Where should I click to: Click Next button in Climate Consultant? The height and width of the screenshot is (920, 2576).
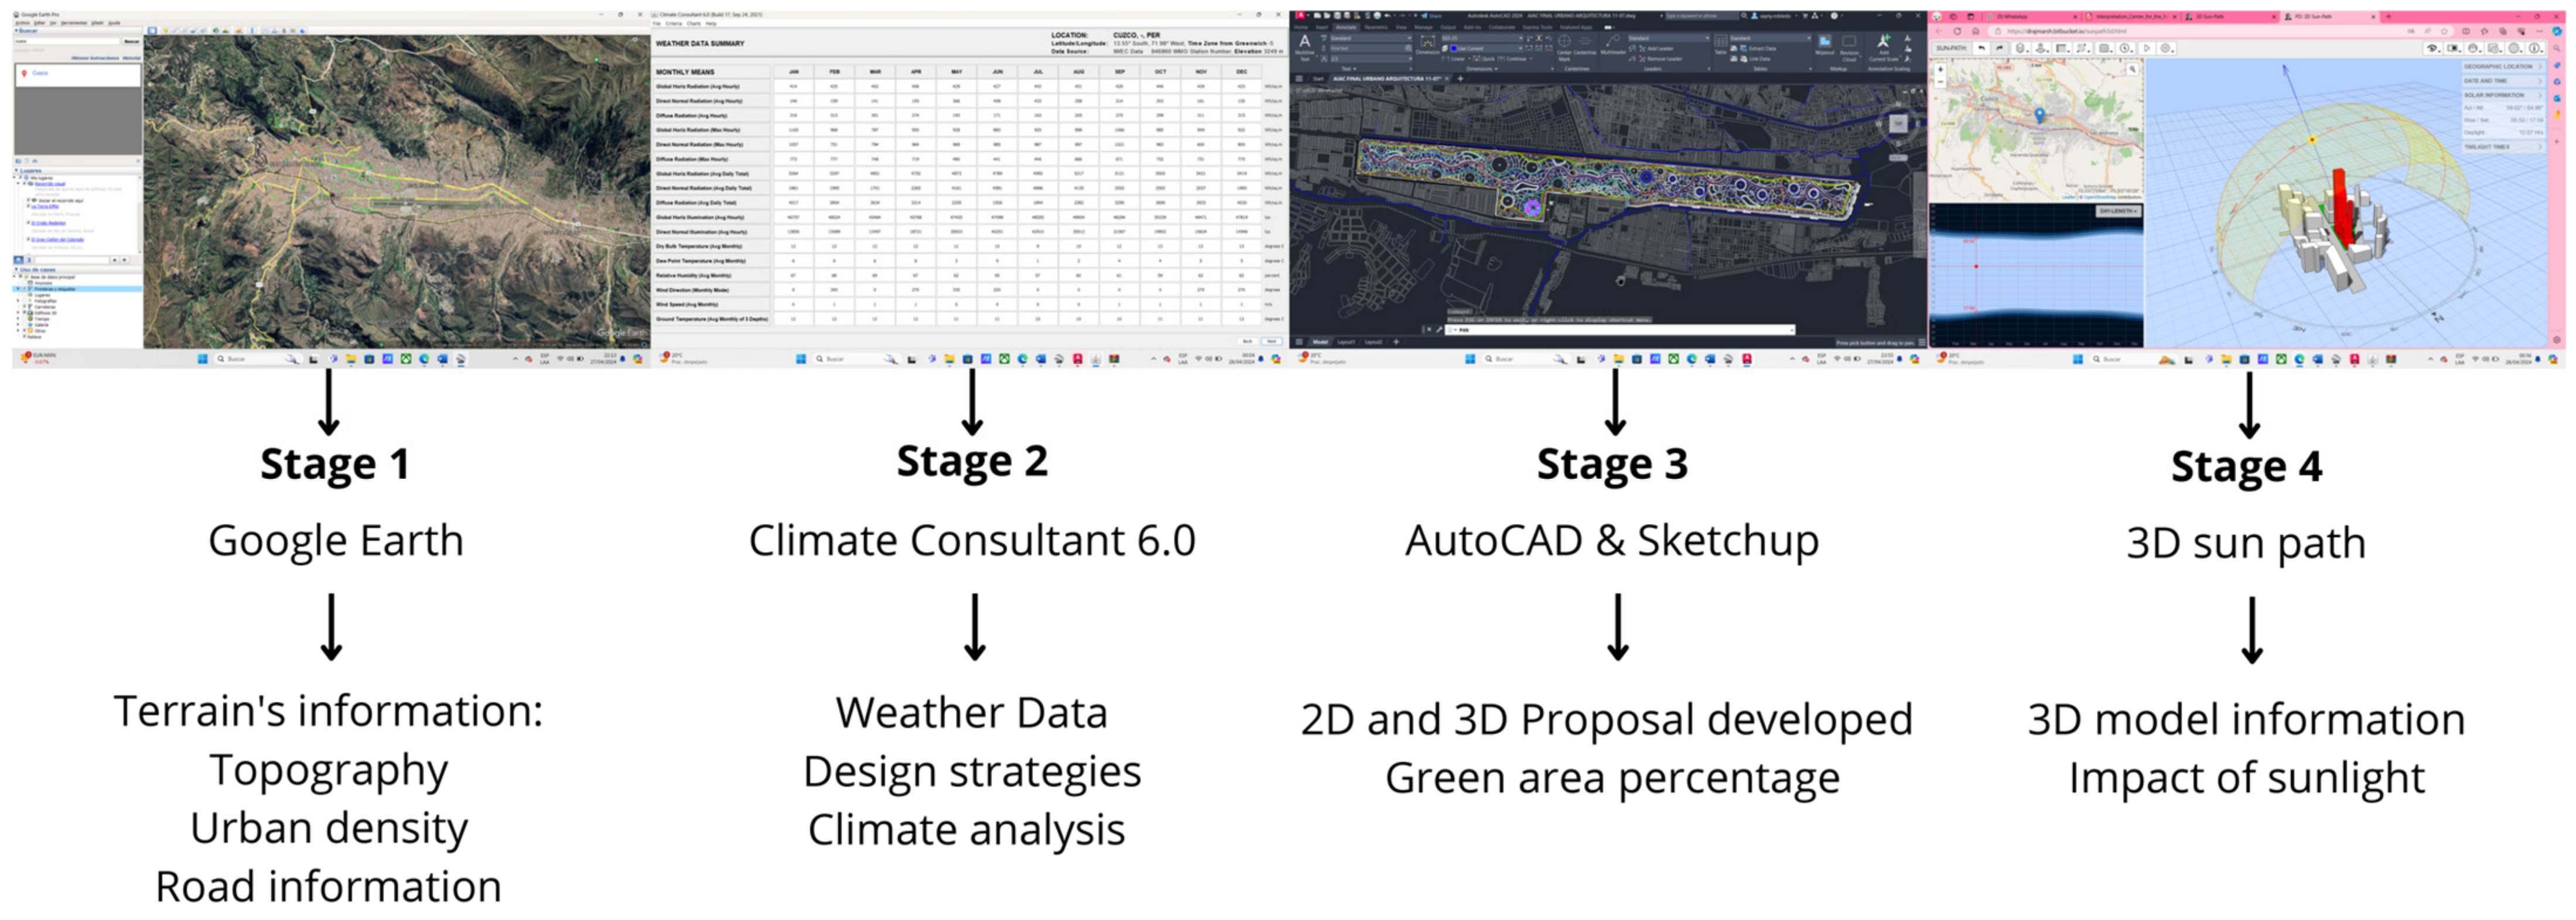(1272, 342)
